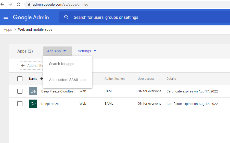This screenshot has width=230, height=143.
Task: Reload the page with the refresh icon
Action: (x=19, y=4)
